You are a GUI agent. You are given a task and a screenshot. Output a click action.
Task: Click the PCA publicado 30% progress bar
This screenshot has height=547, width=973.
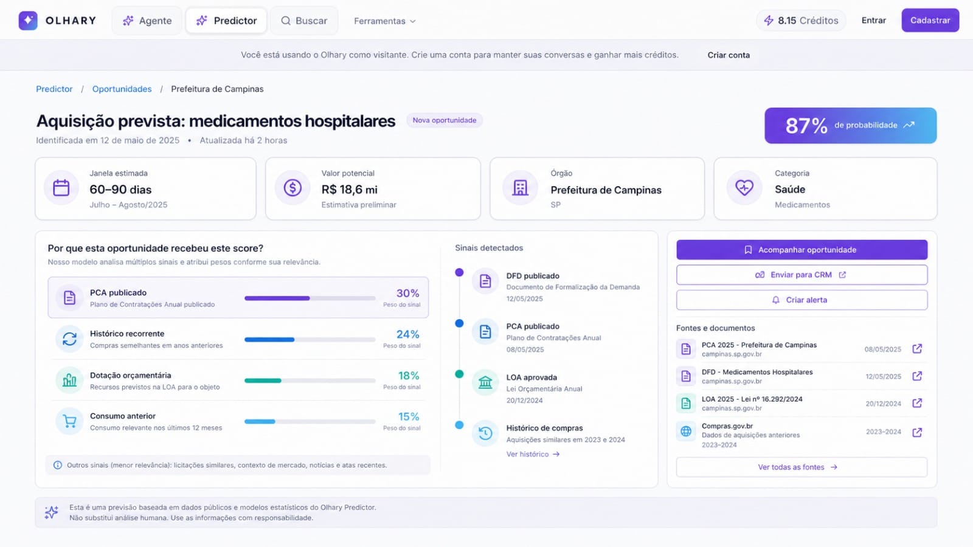click(310, 298)
